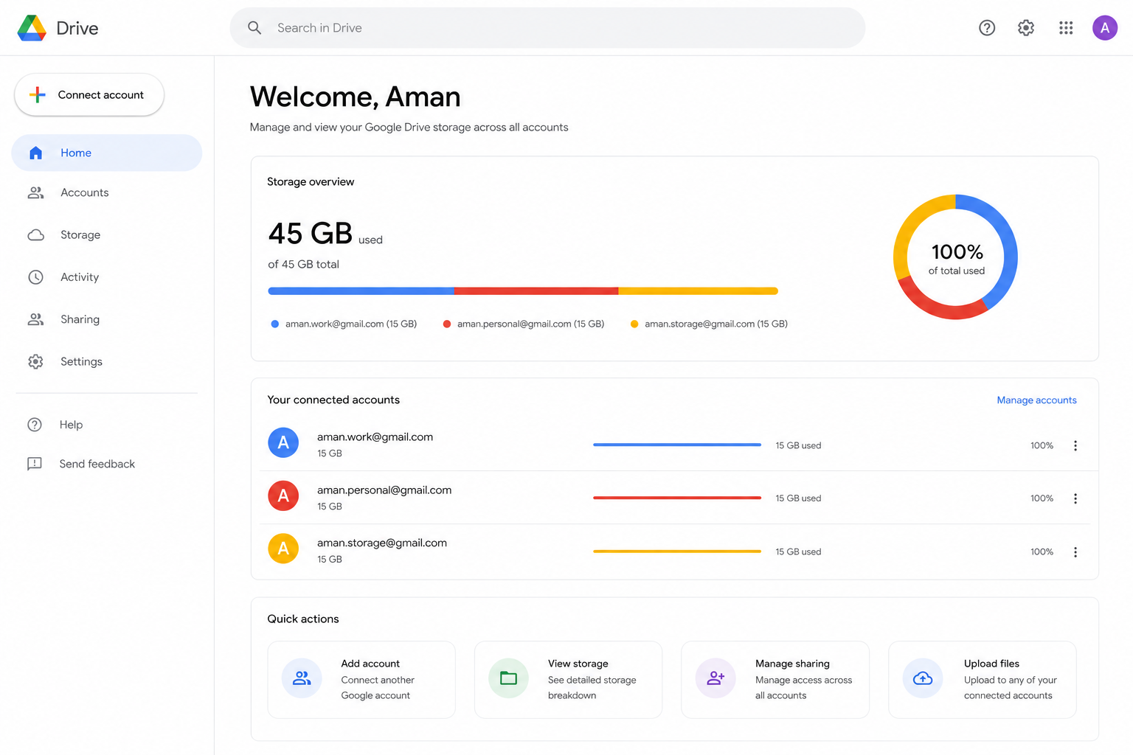Click the Upload files quick action card
This screenshot has width=1133, height=755.
[983, 680]
